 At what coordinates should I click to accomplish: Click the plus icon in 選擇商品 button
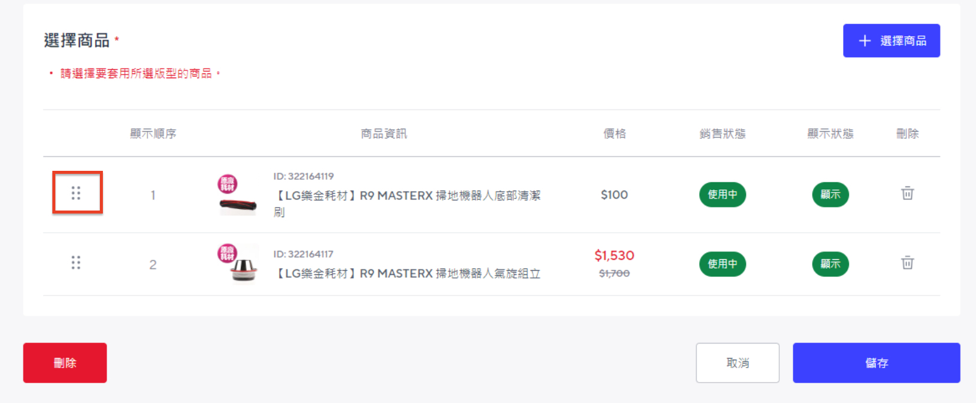[x=865, y=41]
